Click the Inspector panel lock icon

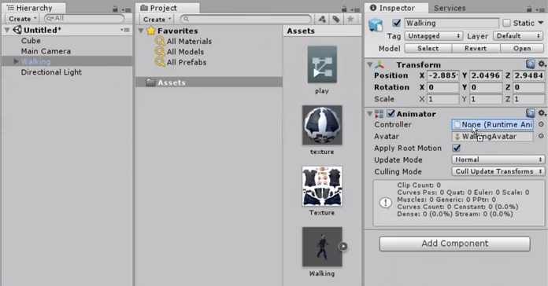point(529,9)
